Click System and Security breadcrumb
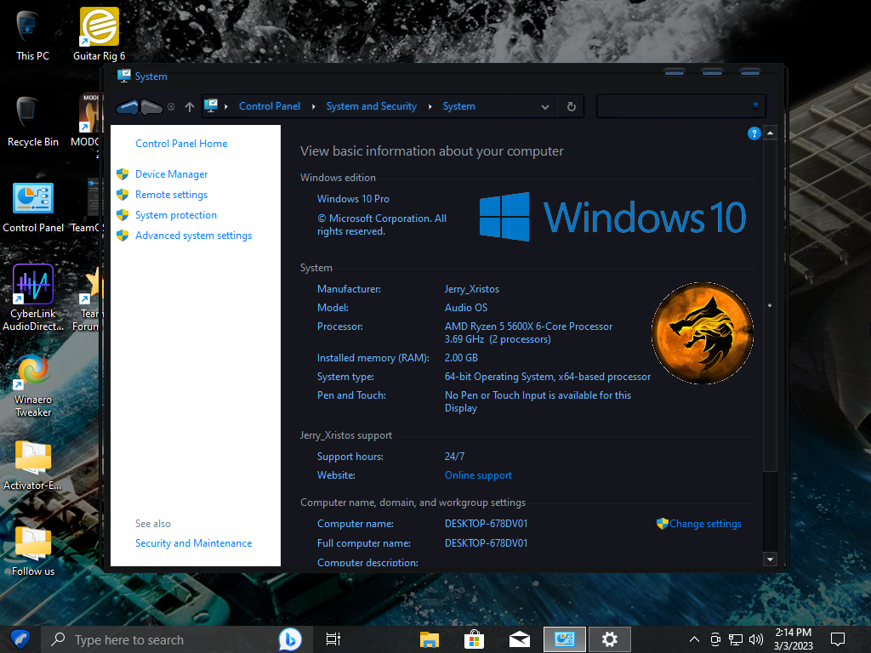 [371, 106]
